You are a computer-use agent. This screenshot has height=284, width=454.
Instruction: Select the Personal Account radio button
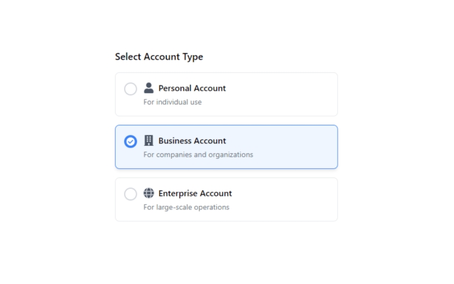pyautogui.click(x=130, y=89)
